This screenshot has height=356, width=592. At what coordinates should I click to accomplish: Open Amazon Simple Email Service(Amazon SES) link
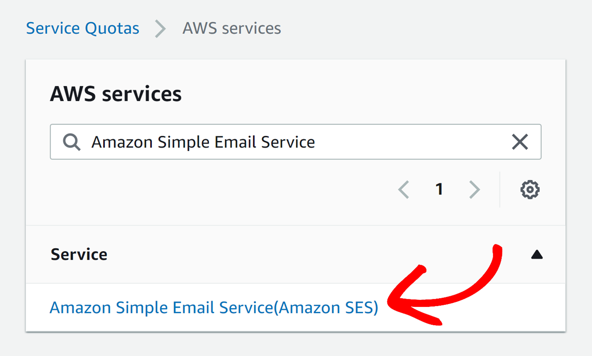click(214, 307)
